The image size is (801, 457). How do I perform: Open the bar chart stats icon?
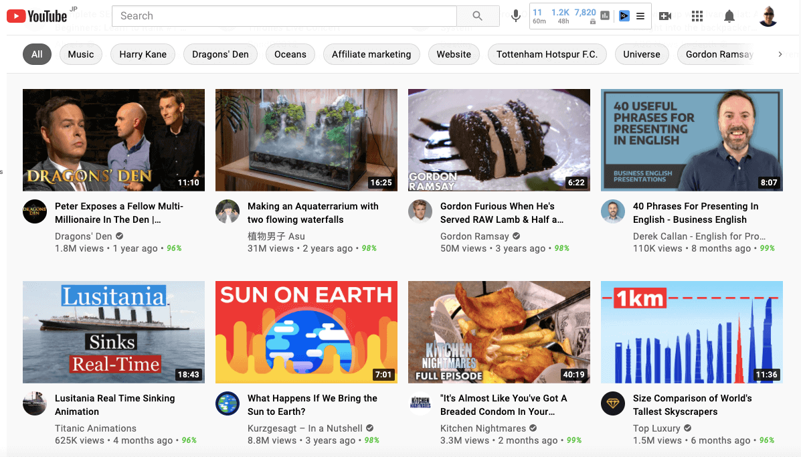tap(605, 16)
